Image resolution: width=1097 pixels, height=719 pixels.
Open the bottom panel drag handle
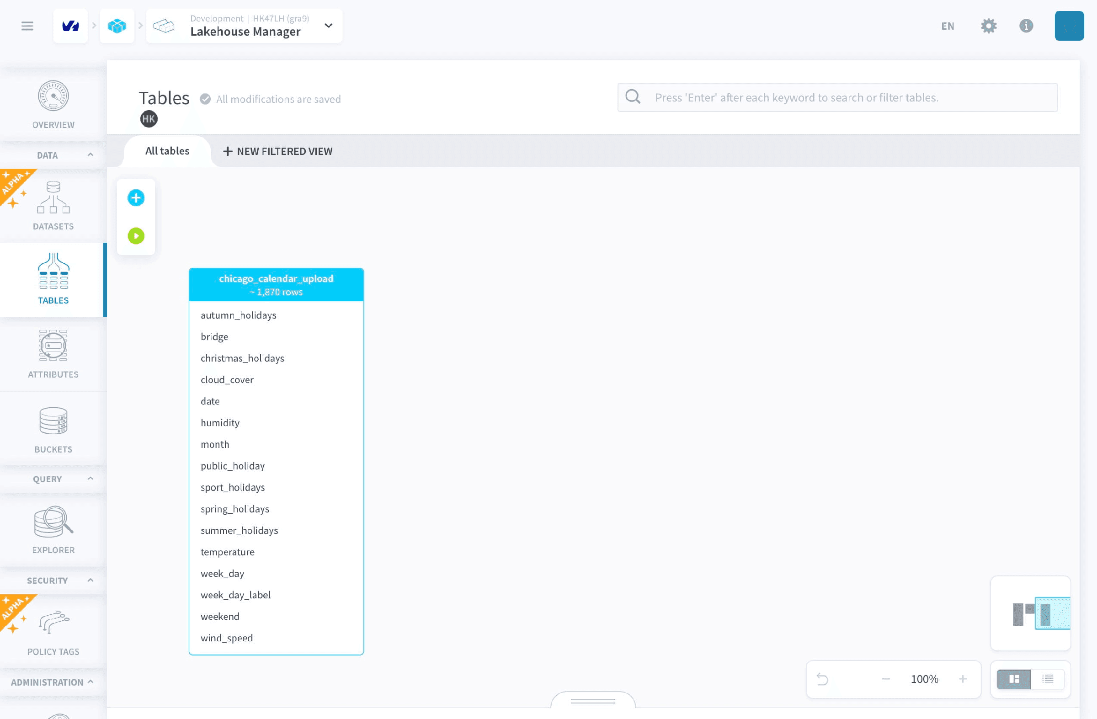tap(593, 701)
